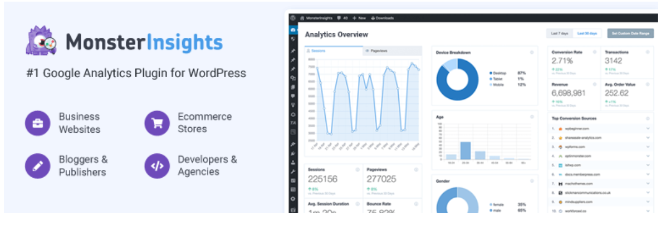Switch to the Pageviews chart tab
Image resolution: width=661 pixels, height=226 pixels.
pyautogui.click(x=393, y=51)
